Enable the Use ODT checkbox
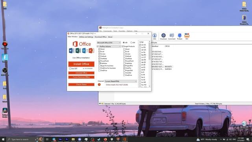252x142 pixels. tap(70, 69)
